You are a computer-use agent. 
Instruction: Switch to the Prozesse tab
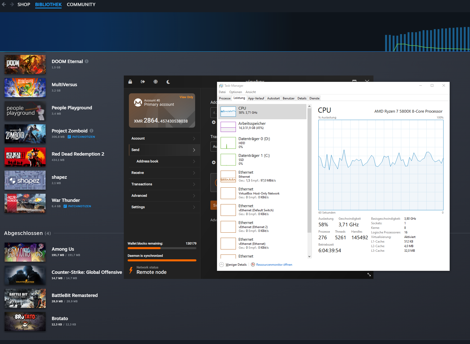[x=225, y=98]
